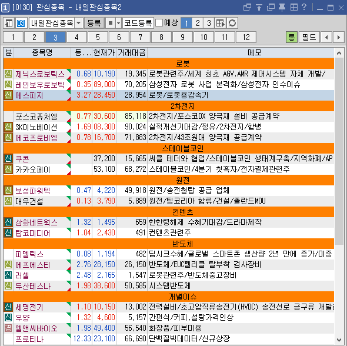The height and width of the screenshot is (346, 347).
Task: Open dropdown arrow next to the square button
Action: 119,23
